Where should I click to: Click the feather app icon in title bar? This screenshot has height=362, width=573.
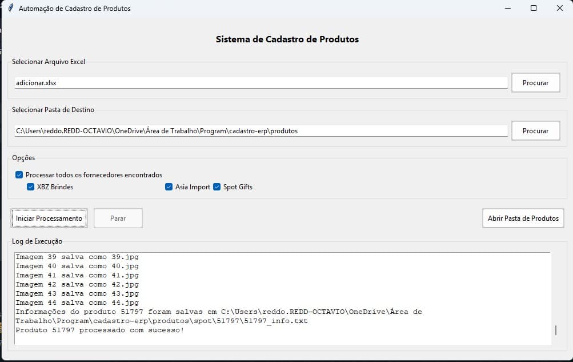click(x=10, y=9)
